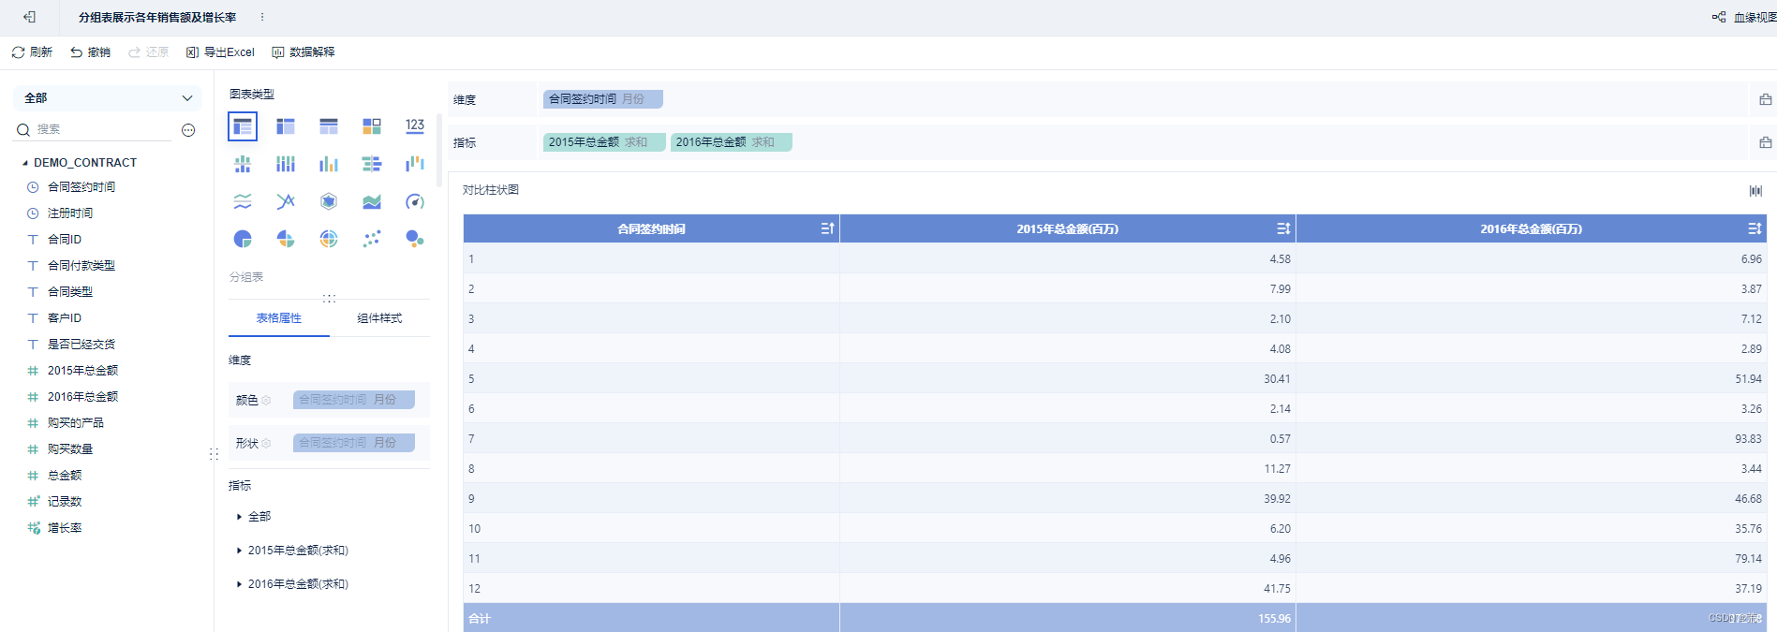Select the radar chart icon
This screenshot has height=632, width=1777.
tap(329, 201)
